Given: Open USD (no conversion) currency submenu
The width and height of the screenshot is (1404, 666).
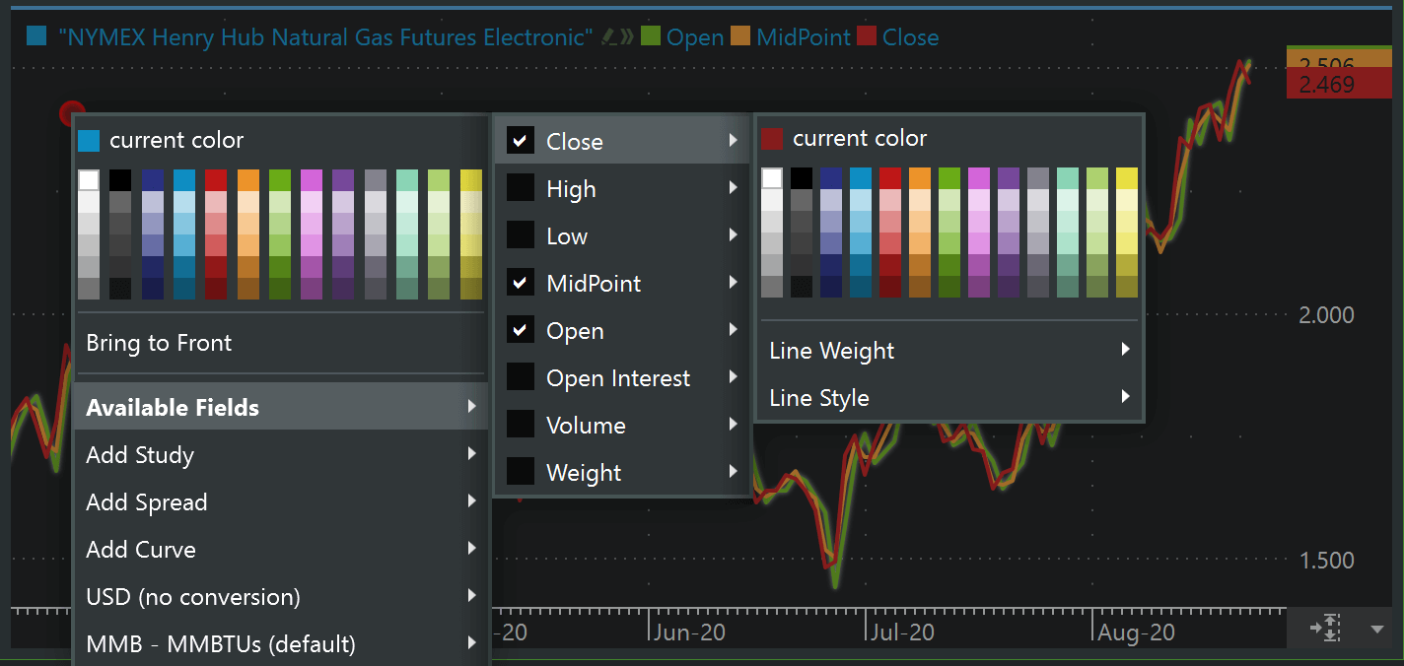Looking at the screenshot, I should coord(281,596).
